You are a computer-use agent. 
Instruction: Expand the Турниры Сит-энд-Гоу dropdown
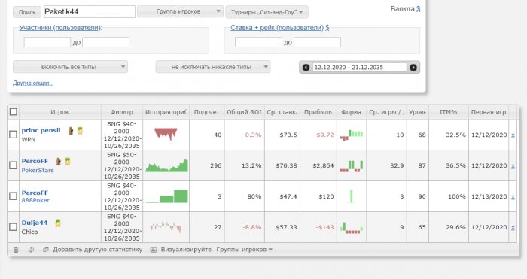(x=267, y=12)
